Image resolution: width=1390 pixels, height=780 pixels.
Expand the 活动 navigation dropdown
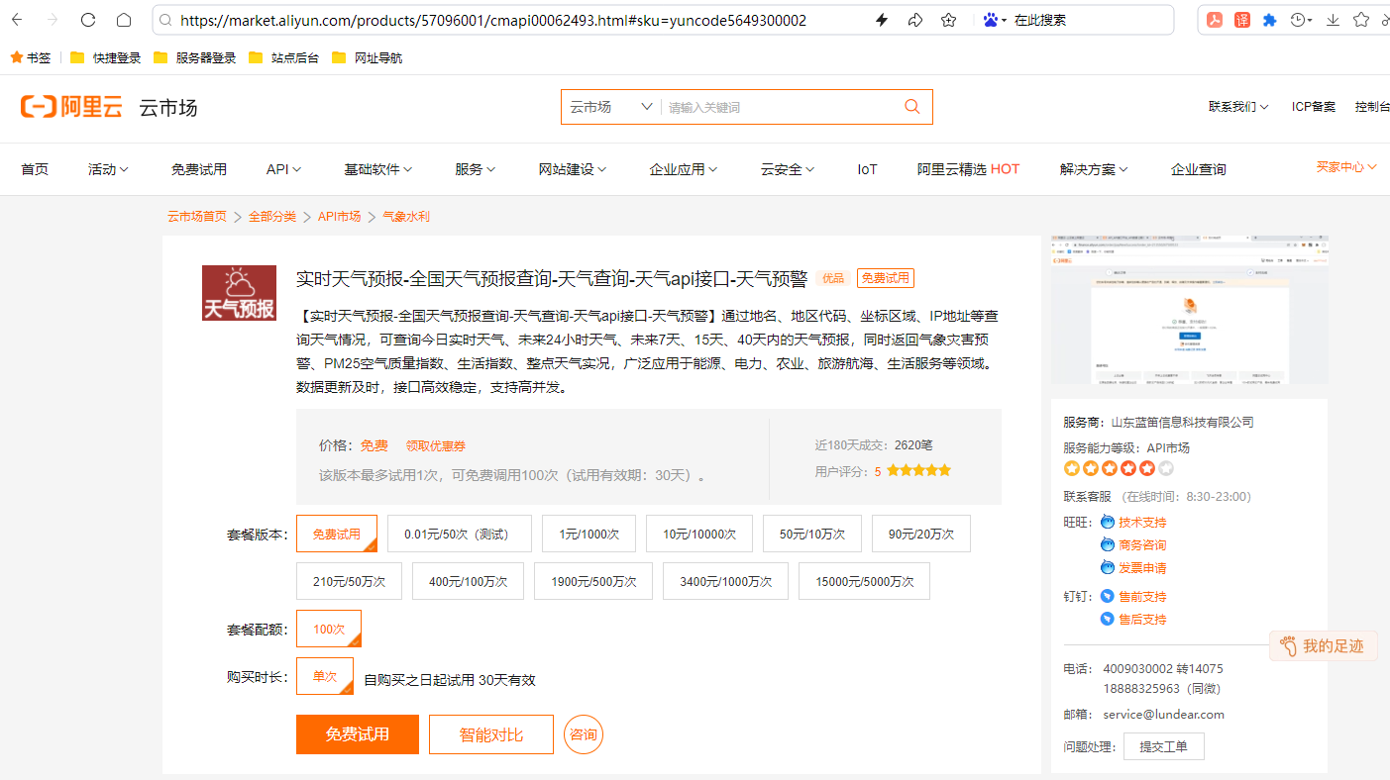pyautogui.click(x=108, y=169)
